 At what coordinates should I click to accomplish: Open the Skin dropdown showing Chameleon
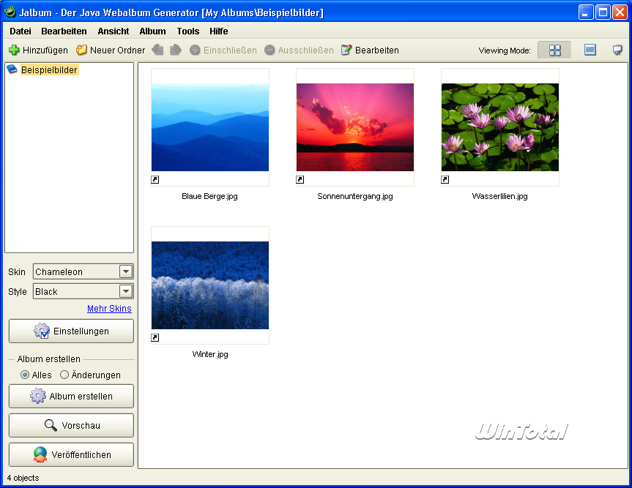coord(126,271)
